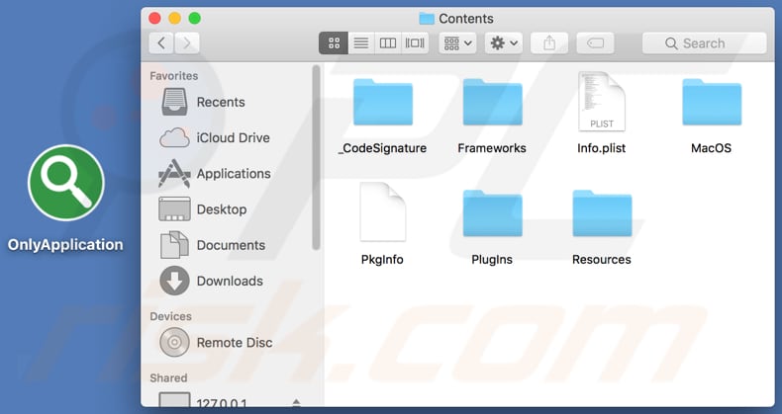Click the Share toolbar button
This screenshot has width=782, height=414.
549,43
